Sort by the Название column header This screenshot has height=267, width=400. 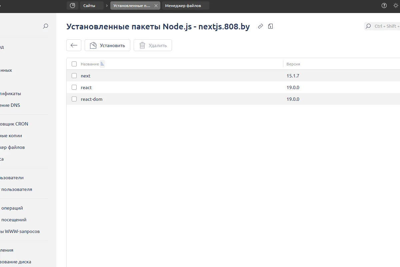(90, 64)
